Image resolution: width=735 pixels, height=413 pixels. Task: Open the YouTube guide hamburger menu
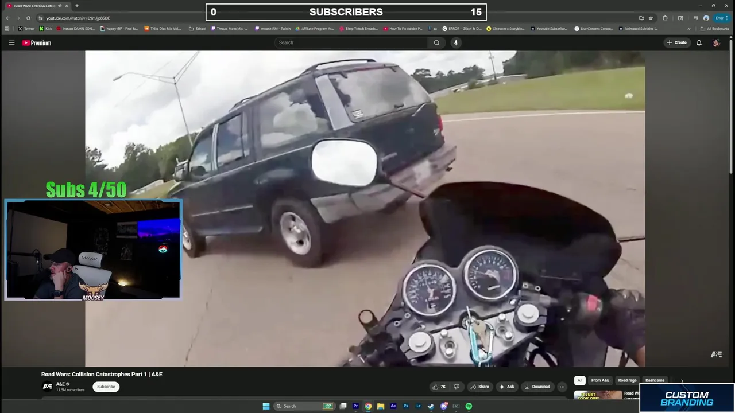point(11,42)
